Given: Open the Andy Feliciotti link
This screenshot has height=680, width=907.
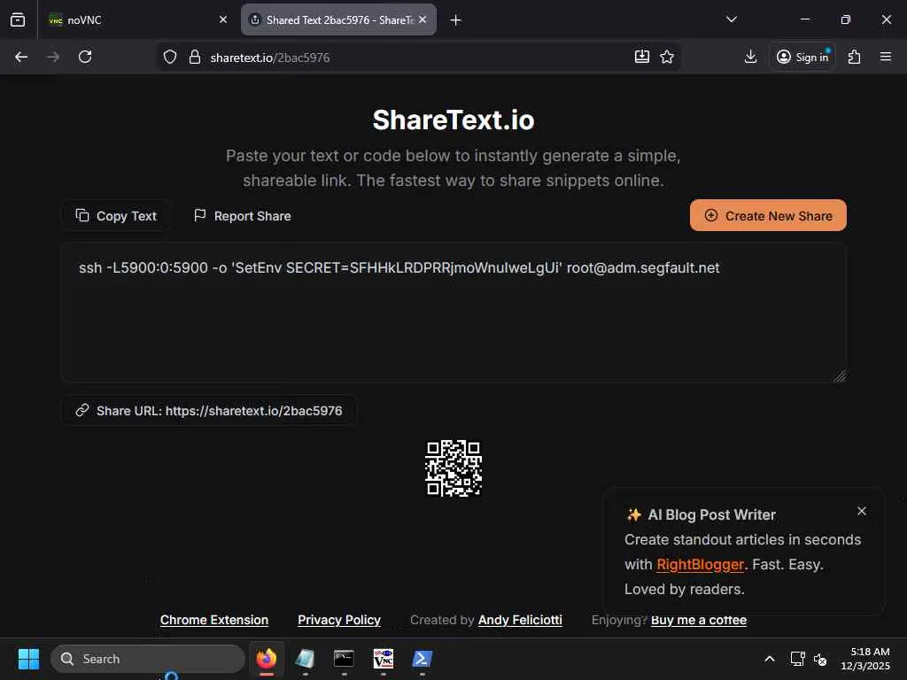Looking at the screenshot, I should pos(520,620).
